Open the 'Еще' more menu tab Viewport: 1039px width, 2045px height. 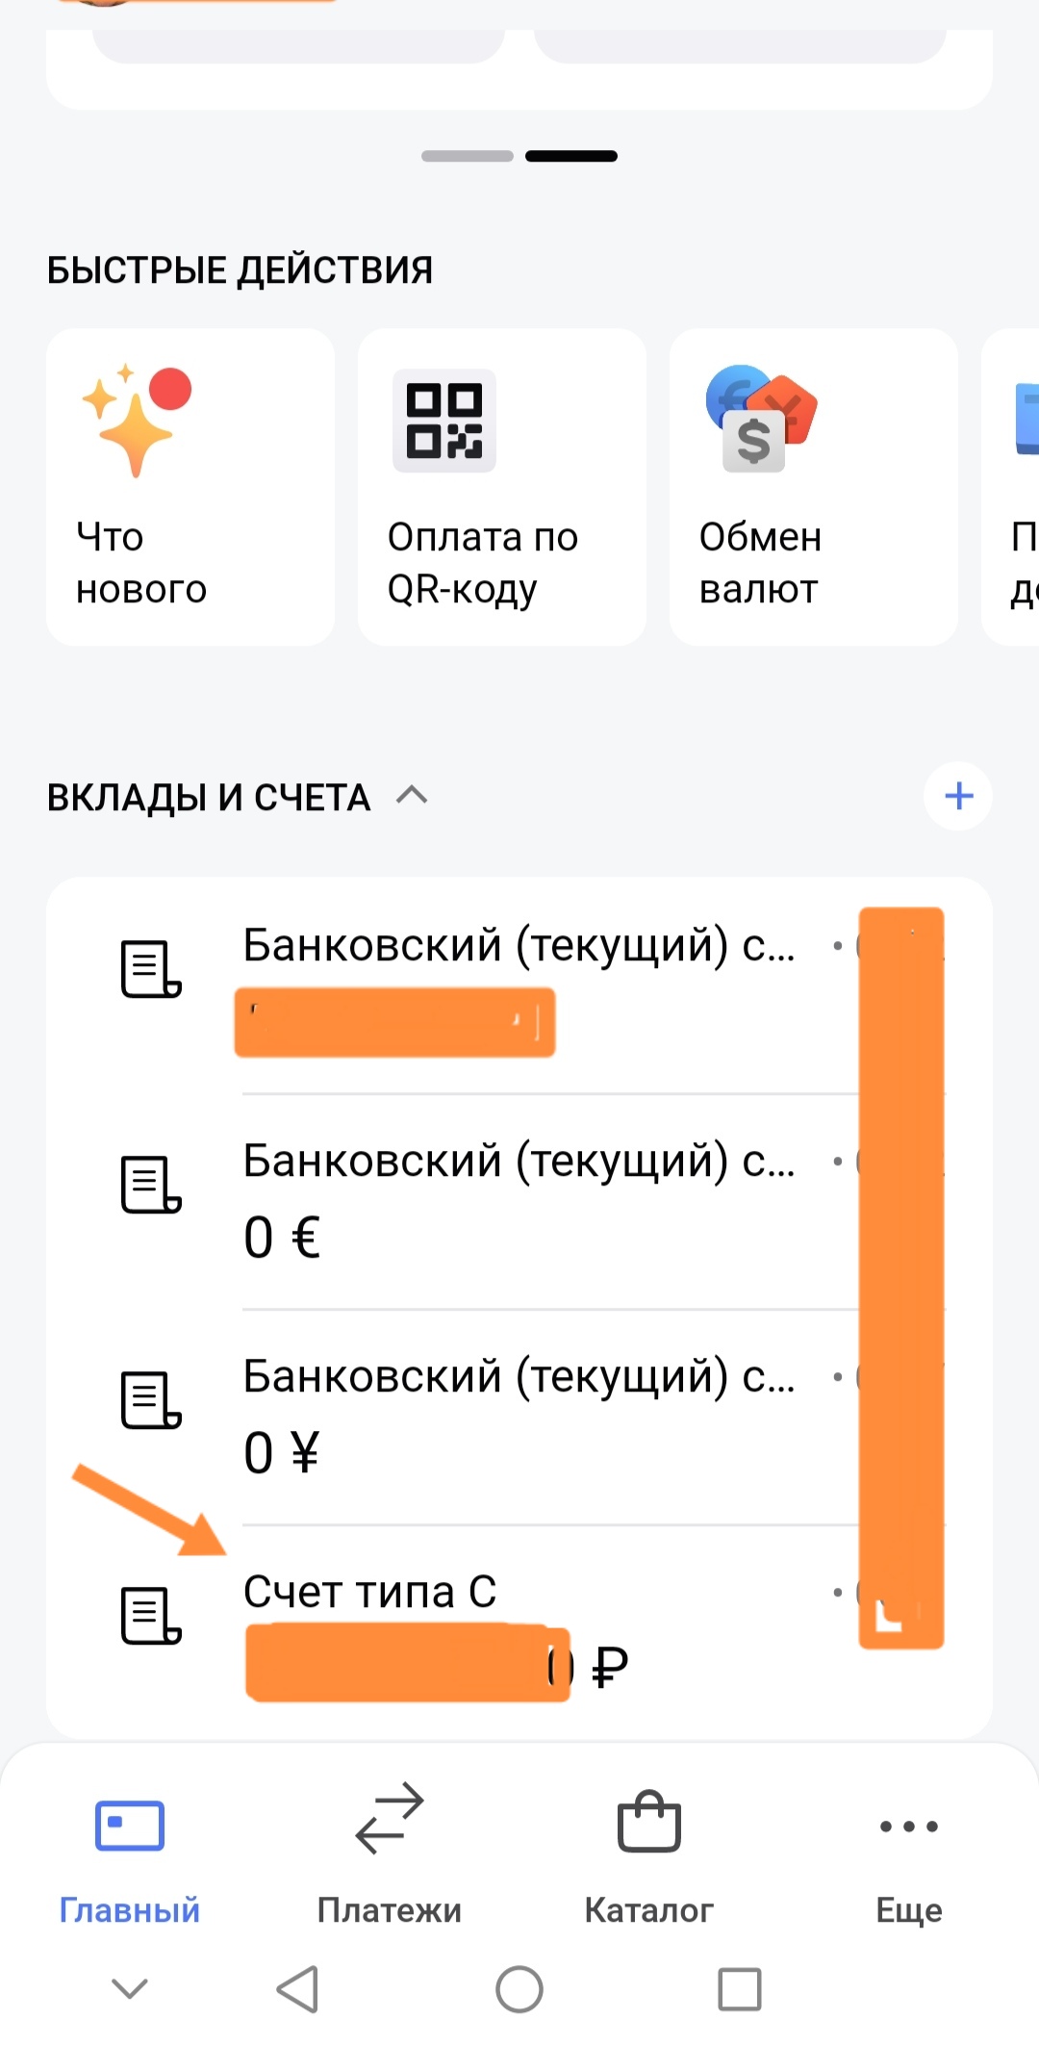(x=909, y=1853)
